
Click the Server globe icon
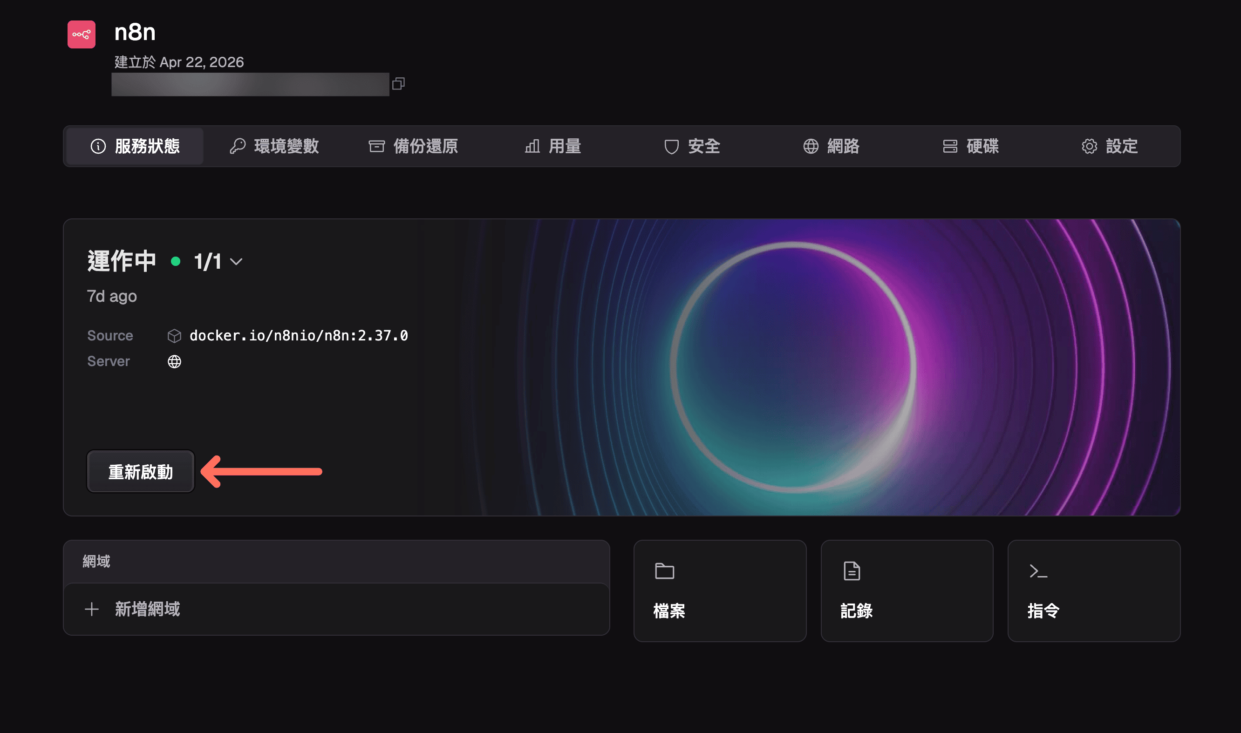pyautogui.click(x=174, y=361)
